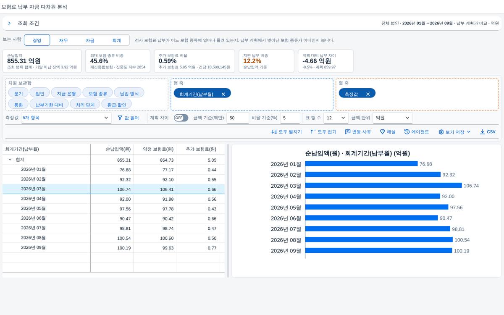The image size is (504, 315).
Task: Open the 표 행 수 dropdown
Action: click(x=336, y=118)
